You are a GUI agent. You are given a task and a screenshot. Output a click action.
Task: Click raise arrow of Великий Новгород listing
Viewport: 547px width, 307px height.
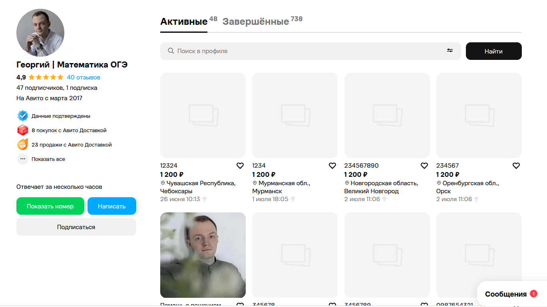tap(384, 199)
